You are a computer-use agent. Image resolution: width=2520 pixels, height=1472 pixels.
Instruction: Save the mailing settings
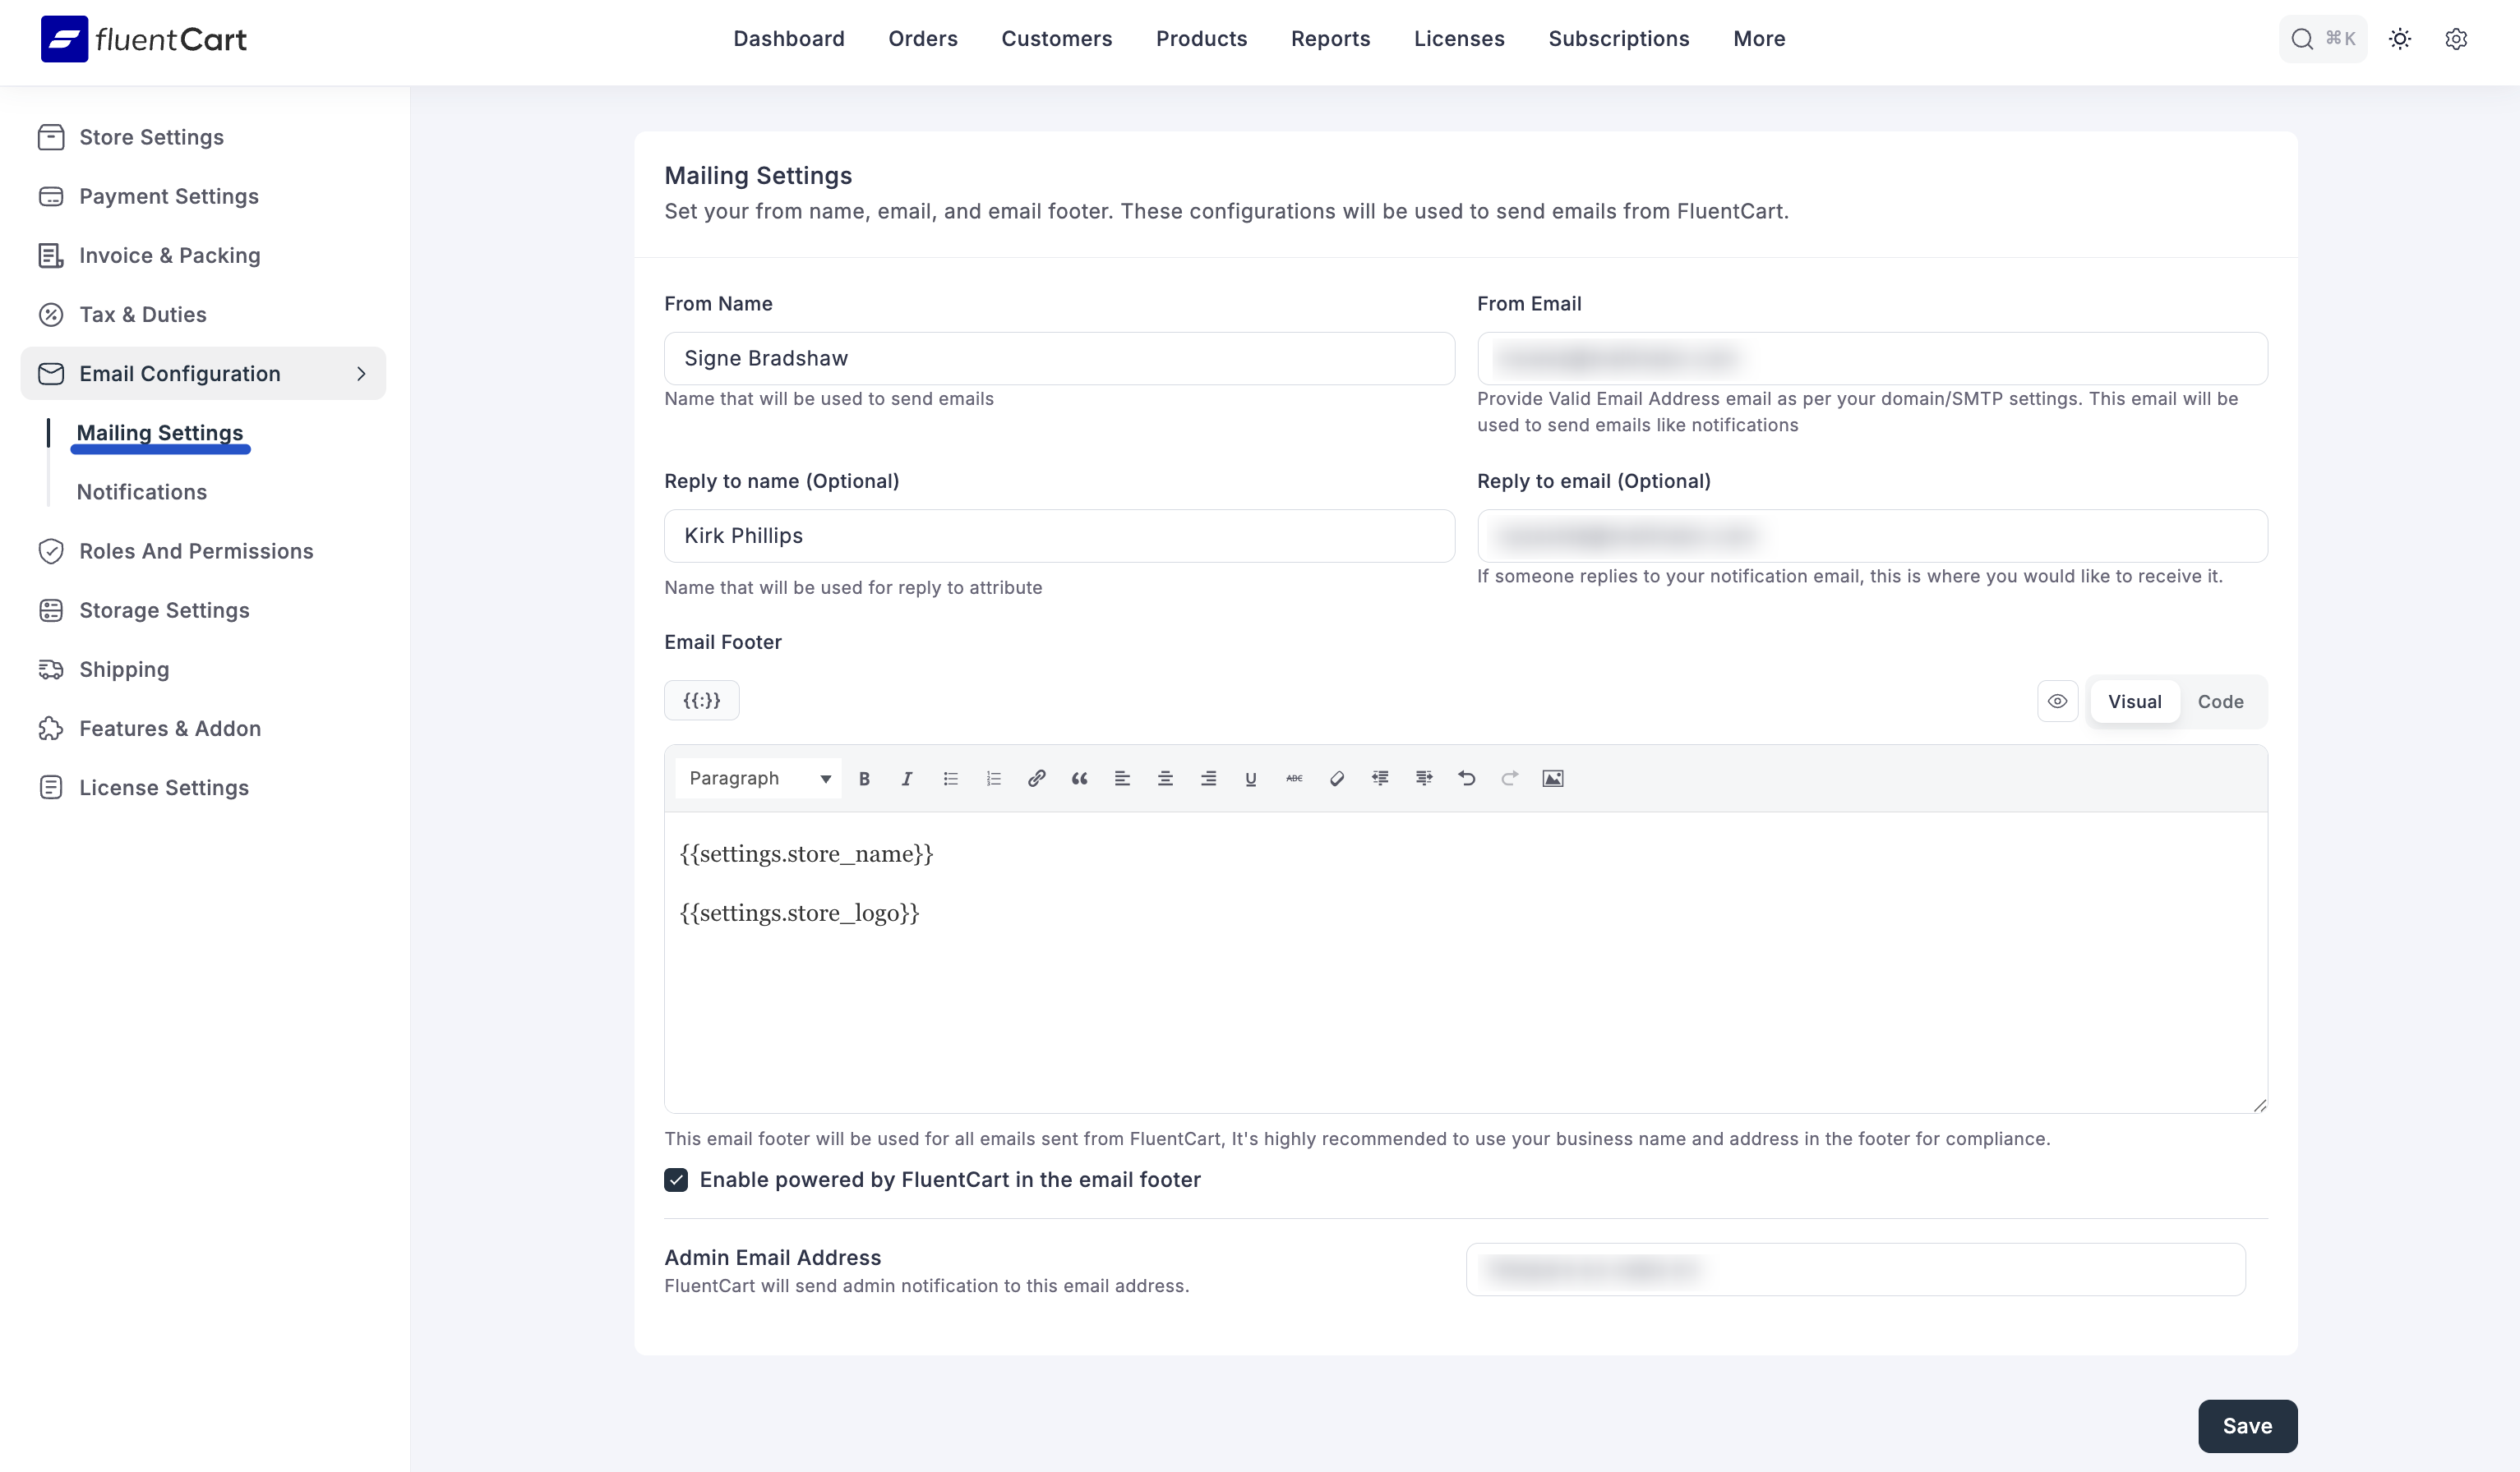[2246, 1426]
